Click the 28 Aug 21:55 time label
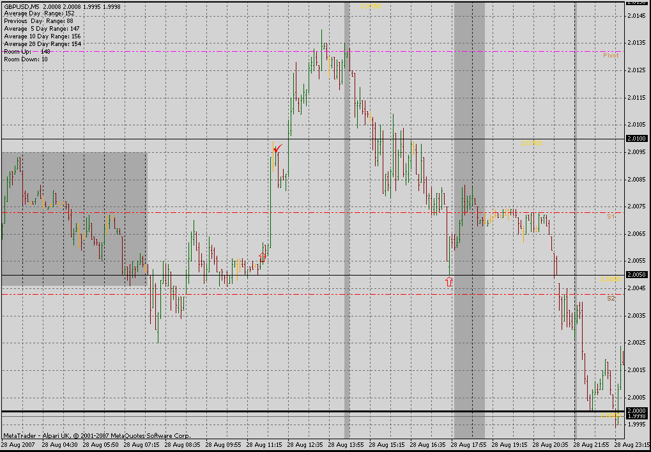Screen dimensions: 651x452 tap(592, 445)
